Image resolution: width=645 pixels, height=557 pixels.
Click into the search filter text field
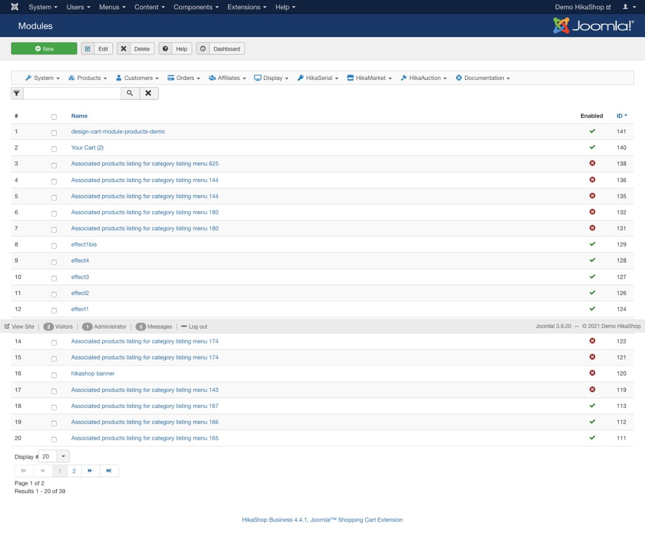72,93
